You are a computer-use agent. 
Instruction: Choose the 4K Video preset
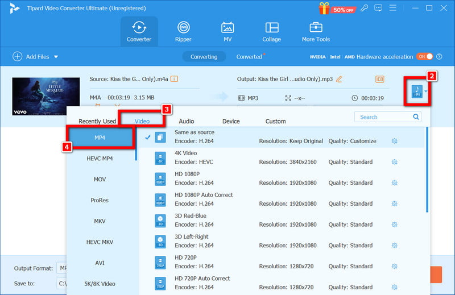tap(282, 157)
